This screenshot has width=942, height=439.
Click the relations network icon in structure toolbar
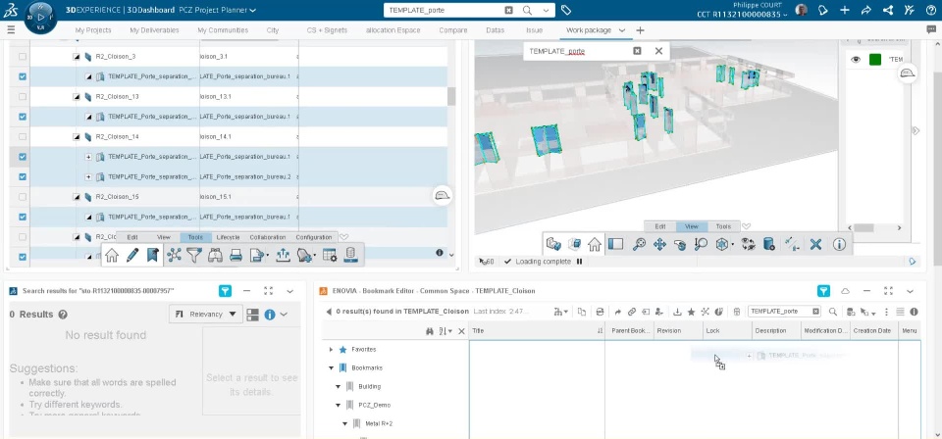click(x=174, y=255)
